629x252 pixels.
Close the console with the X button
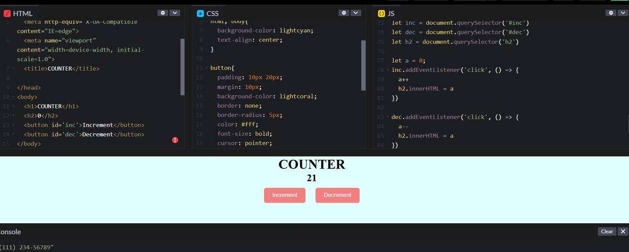(x=622, y=232)
